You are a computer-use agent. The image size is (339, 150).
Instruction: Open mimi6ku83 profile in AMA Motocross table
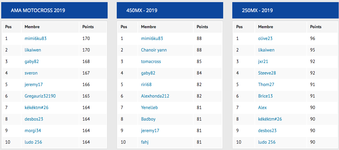point(35,38)
